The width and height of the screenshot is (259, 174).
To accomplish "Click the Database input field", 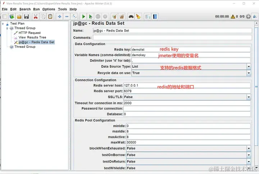I will tap(187, 114).
